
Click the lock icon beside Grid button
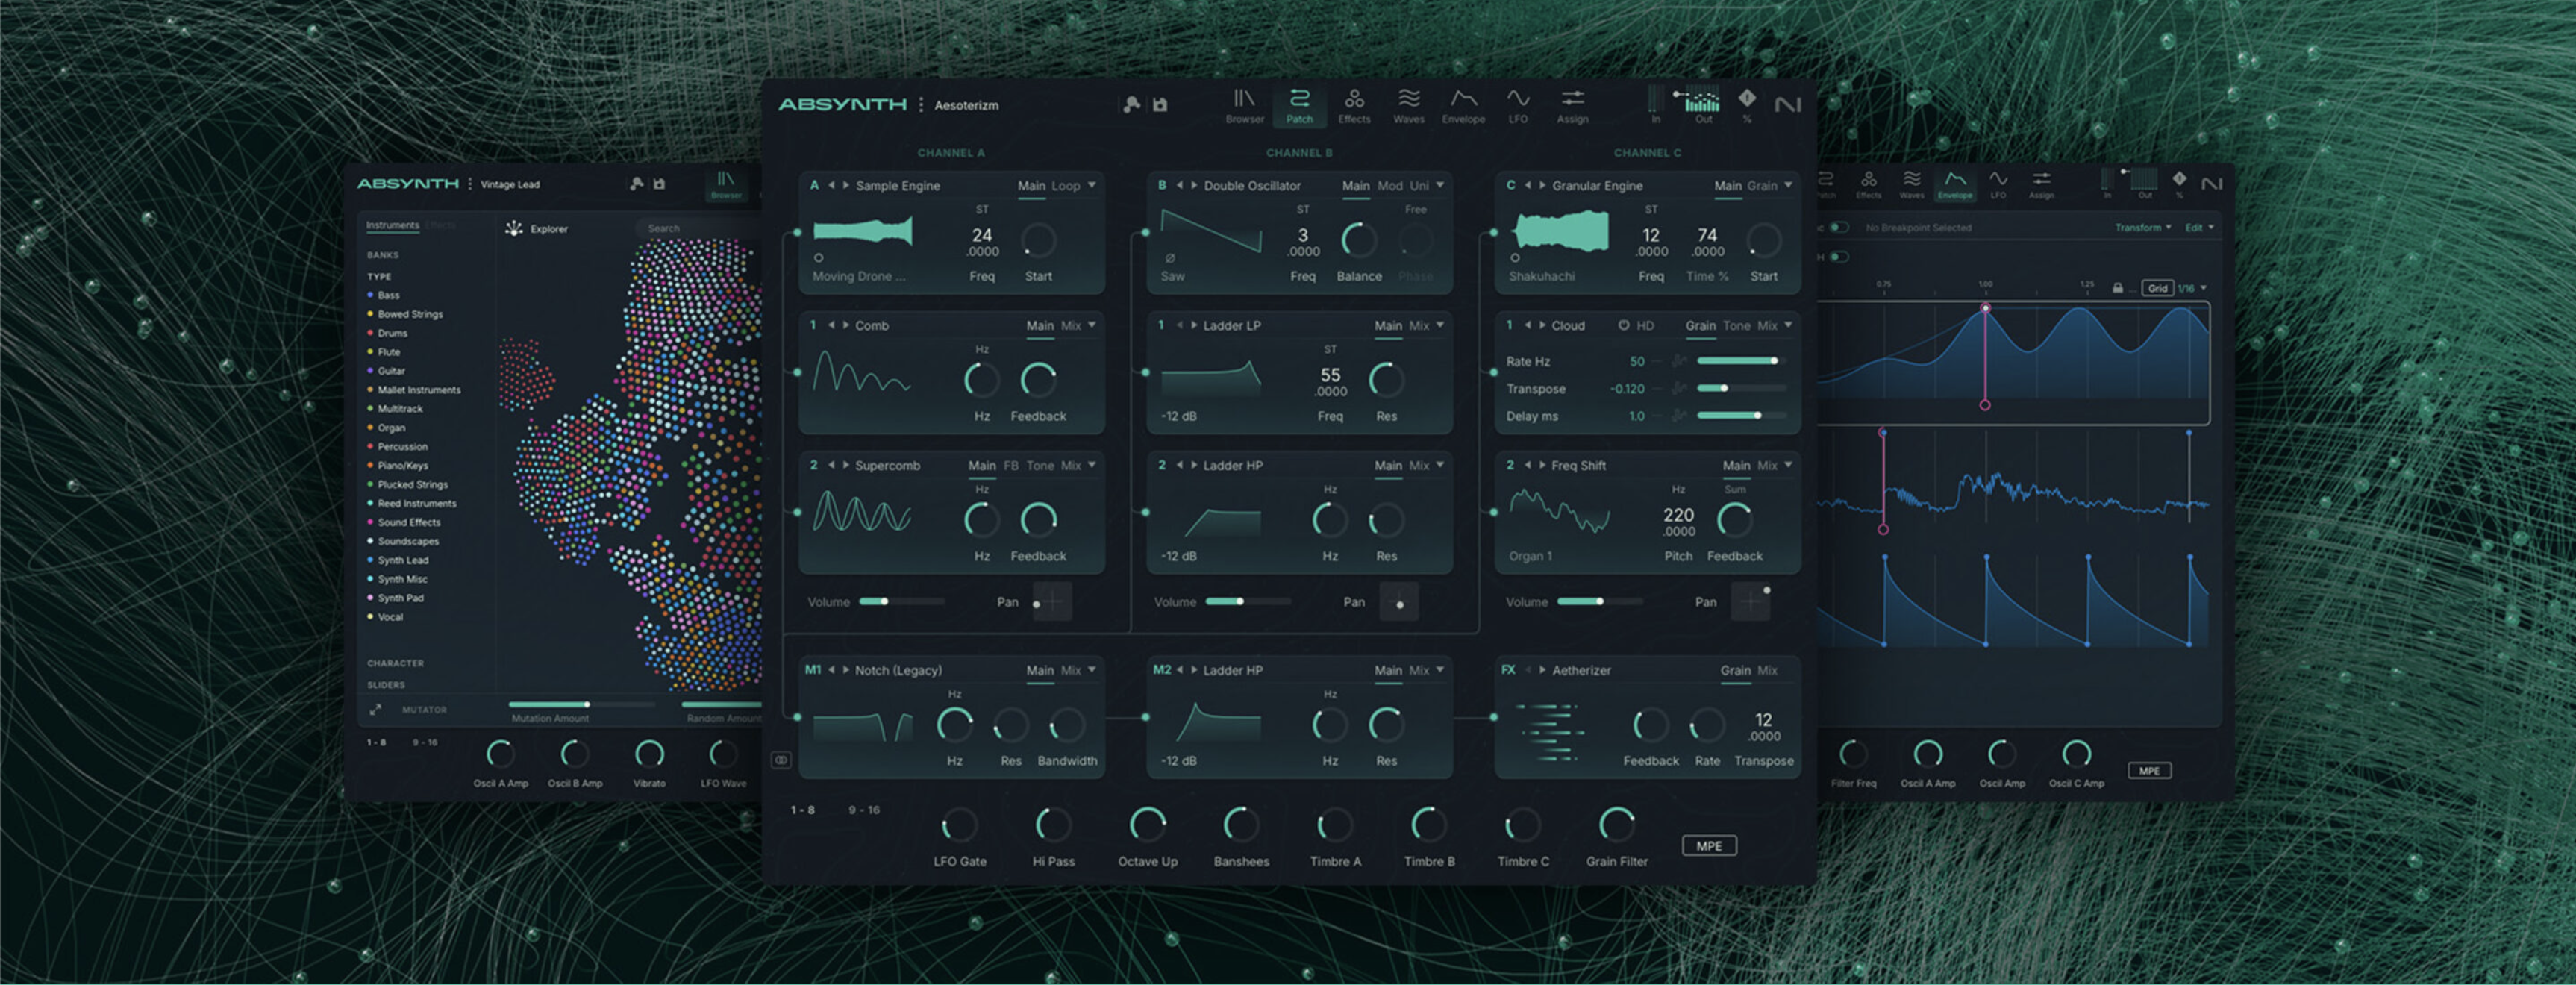(x=2117, y=288)
